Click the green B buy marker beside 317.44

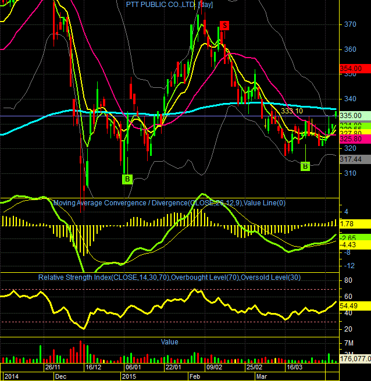tap(305, 166)
